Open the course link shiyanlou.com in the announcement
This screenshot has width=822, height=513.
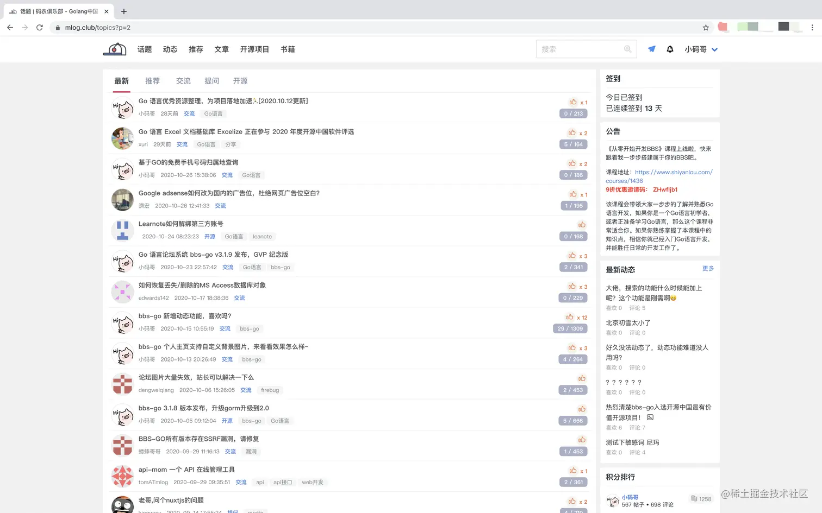pyautogui.click(x=673, y=172)
